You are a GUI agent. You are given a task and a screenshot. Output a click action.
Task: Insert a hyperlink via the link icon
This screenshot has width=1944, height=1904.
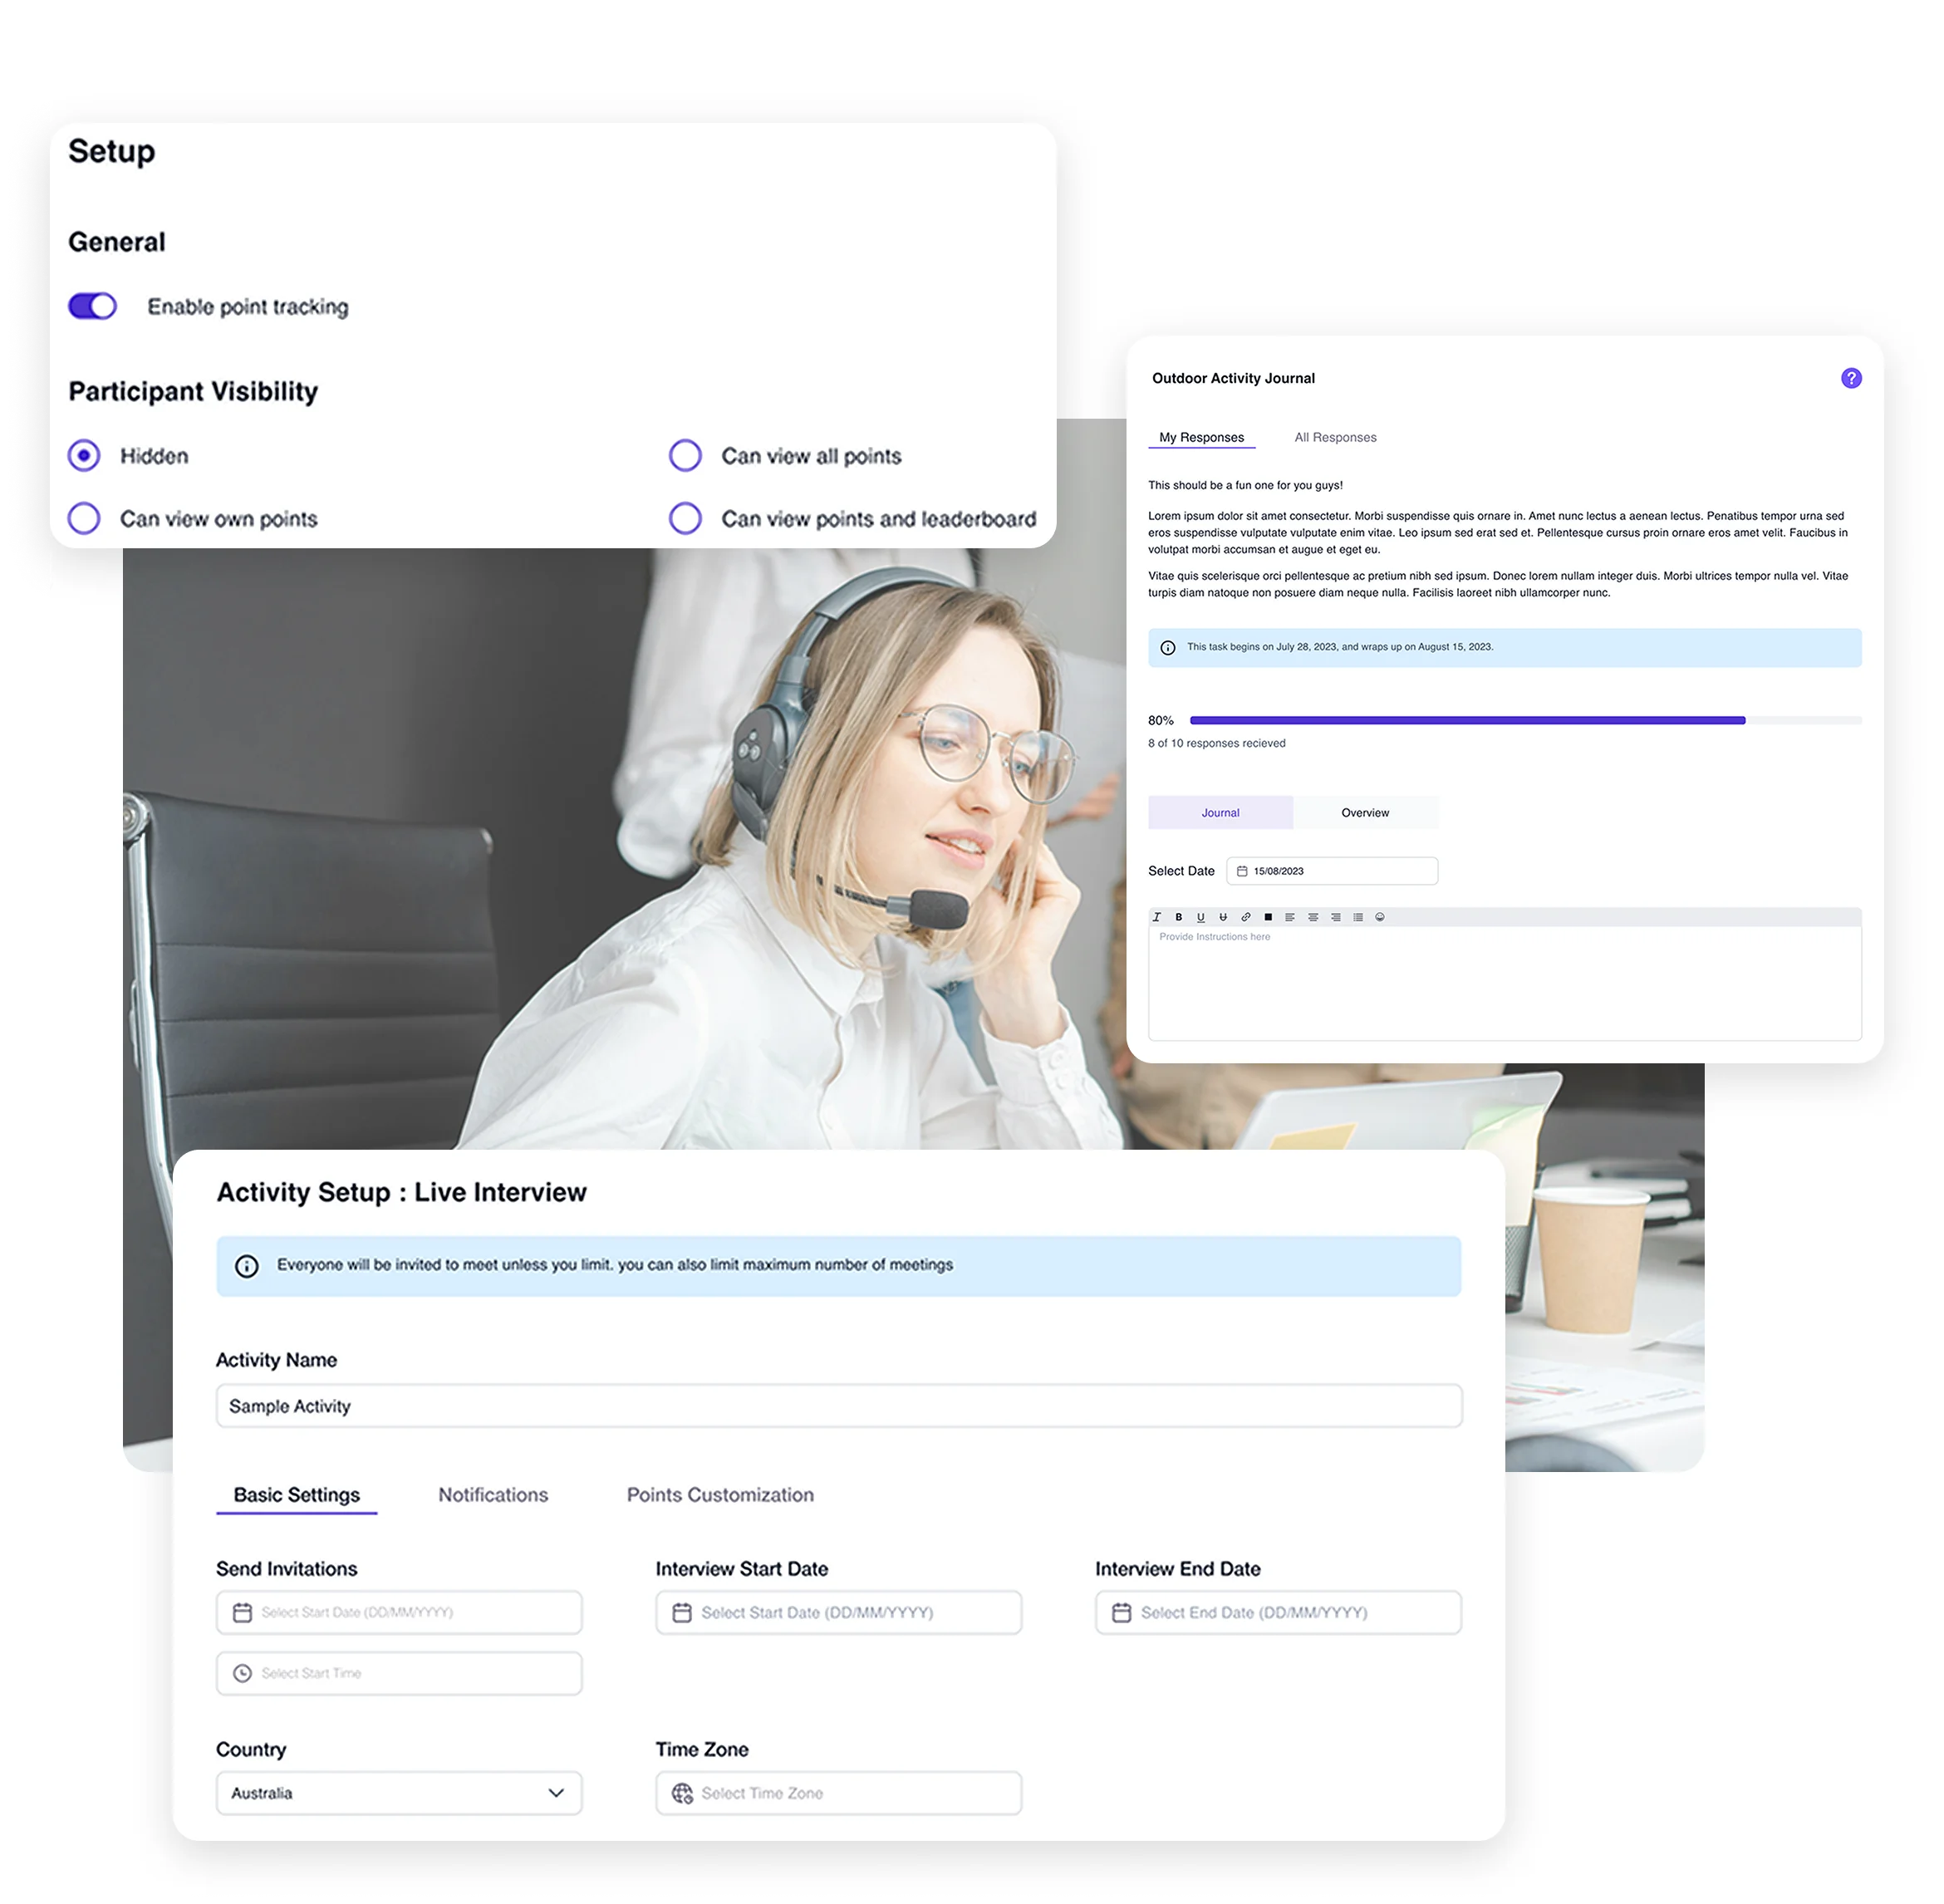(x=1246, y=917)
